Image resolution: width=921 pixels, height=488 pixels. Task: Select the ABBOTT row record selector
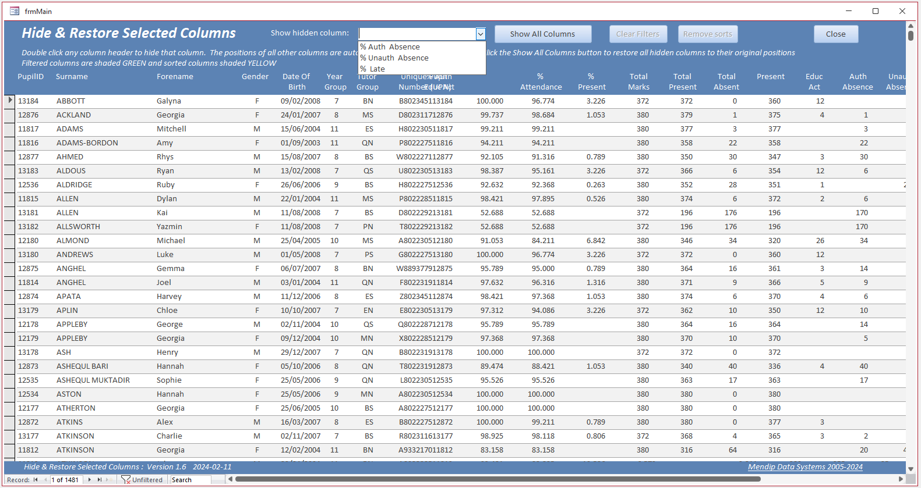[x=10, y=101]
